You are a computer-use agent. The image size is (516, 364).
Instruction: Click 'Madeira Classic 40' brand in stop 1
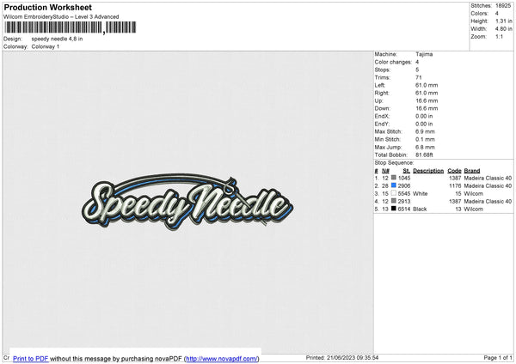coord(488,178)
